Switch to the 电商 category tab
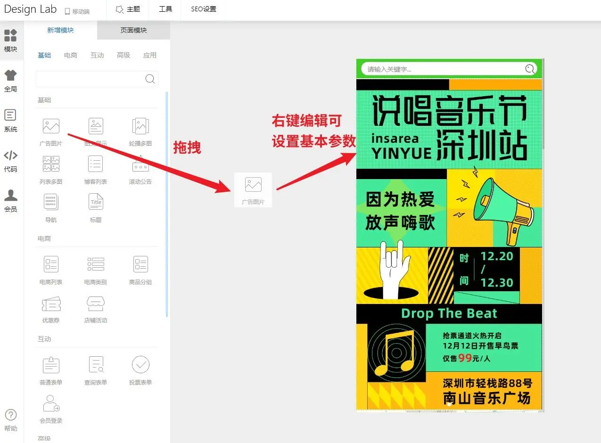 71,55
